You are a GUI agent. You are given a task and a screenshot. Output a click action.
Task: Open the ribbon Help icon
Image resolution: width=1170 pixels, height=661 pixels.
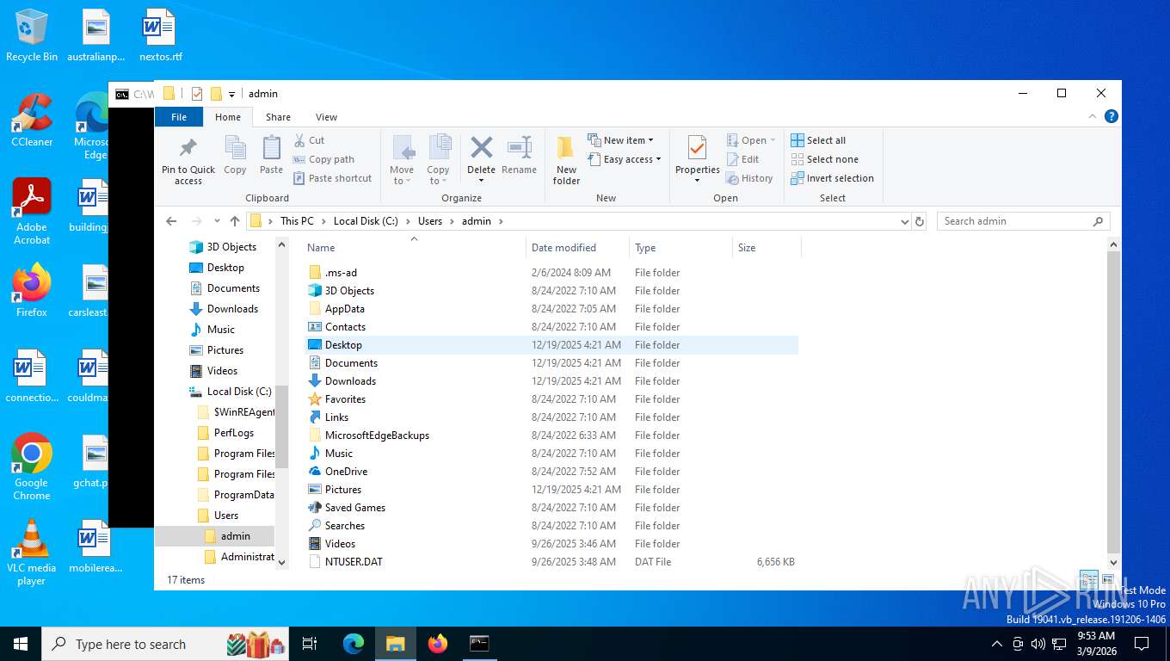pos(1111,116)
